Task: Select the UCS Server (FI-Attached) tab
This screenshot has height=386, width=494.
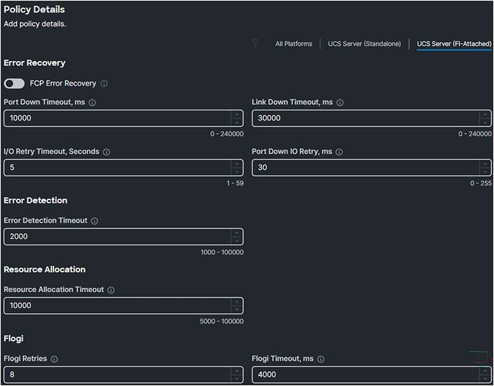Action: (x=454, y=44)
